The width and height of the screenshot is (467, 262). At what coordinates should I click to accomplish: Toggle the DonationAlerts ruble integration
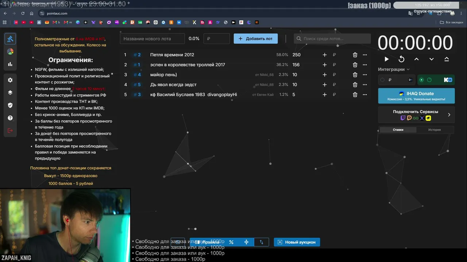(x=397, y=80)
